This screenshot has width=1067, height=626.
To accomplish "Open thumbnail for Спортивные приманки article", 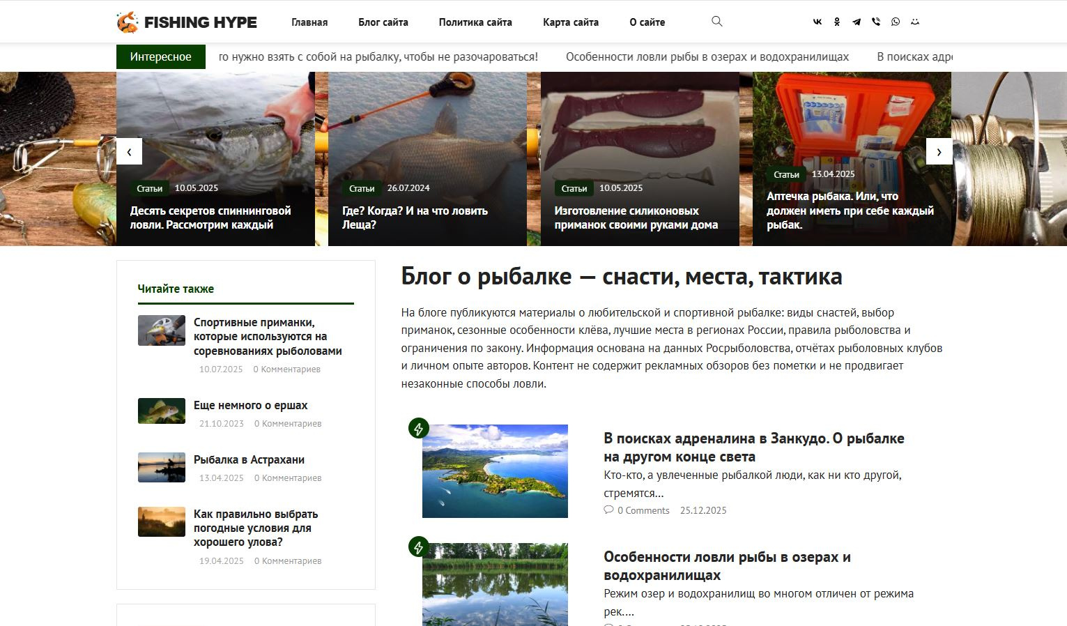I will pos(162,330).
